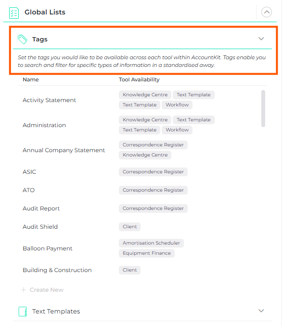Screen dimensions: 282x326
Task: Click the Tags list vertical scrollbar
Action: point(263,108)
